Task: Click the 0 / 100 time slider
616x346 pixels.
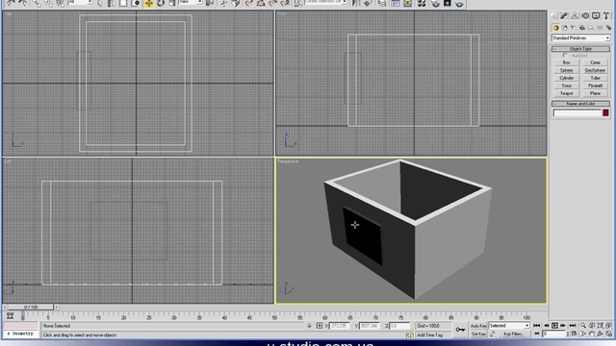Action: point(31,308)
